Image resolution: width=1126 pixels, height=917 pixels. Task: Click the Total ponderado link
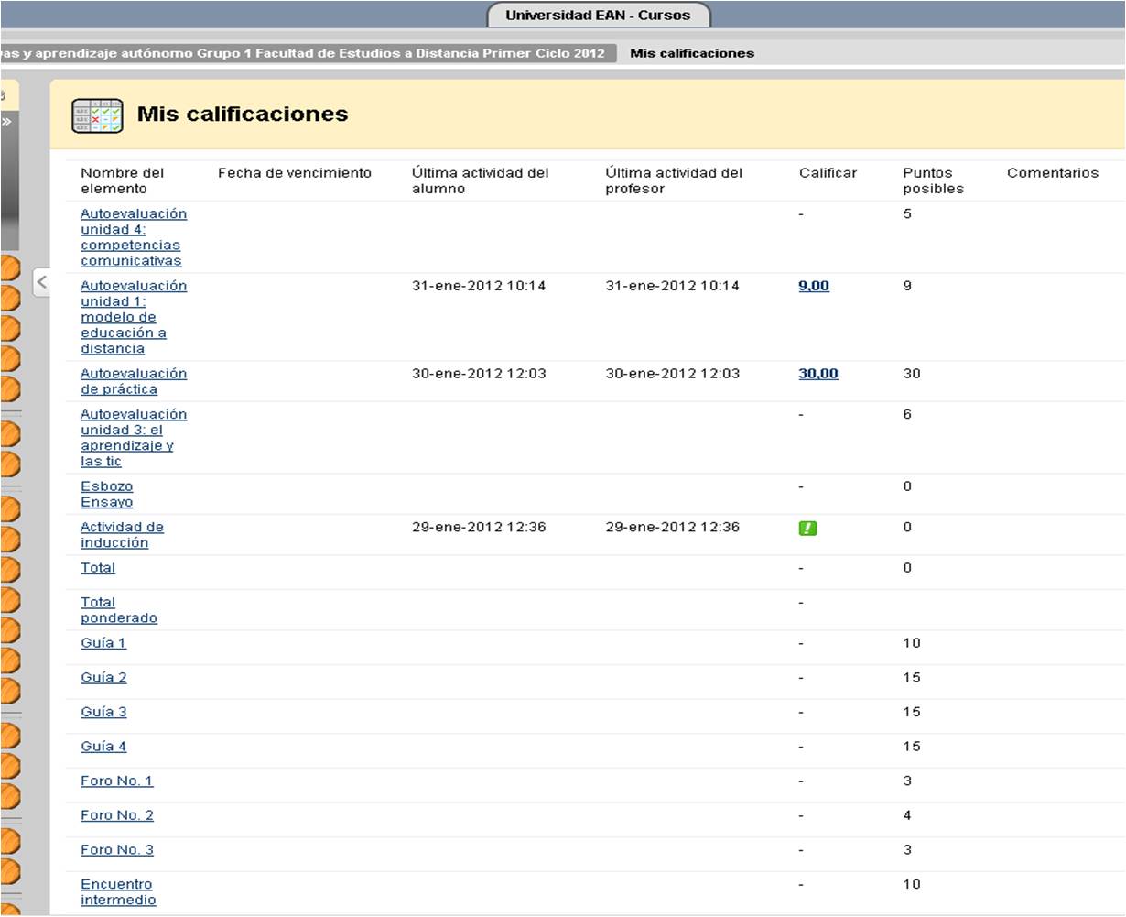[x=118, y=610]
